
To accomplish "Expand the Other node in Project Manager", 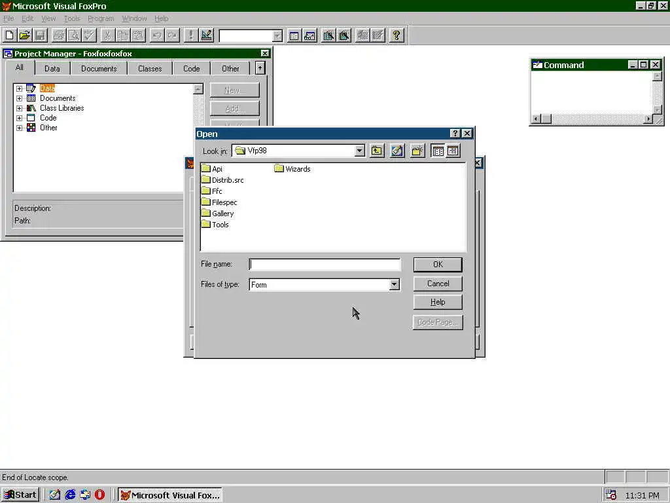I will 19,128.
